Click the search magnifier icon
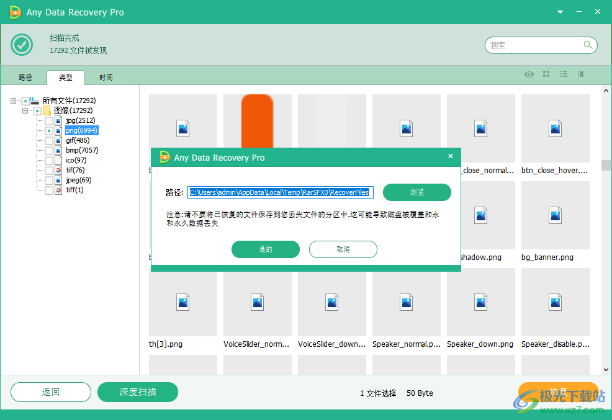Screen dimensions: 612x420 (588, 45)
